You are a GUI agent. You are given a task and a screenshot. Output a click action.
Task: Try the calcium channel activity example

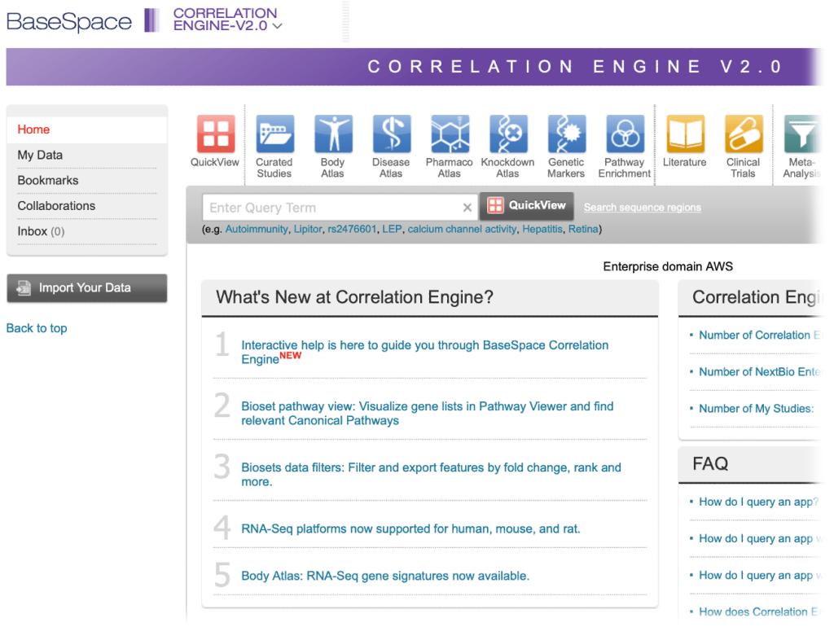coord(463,229)
